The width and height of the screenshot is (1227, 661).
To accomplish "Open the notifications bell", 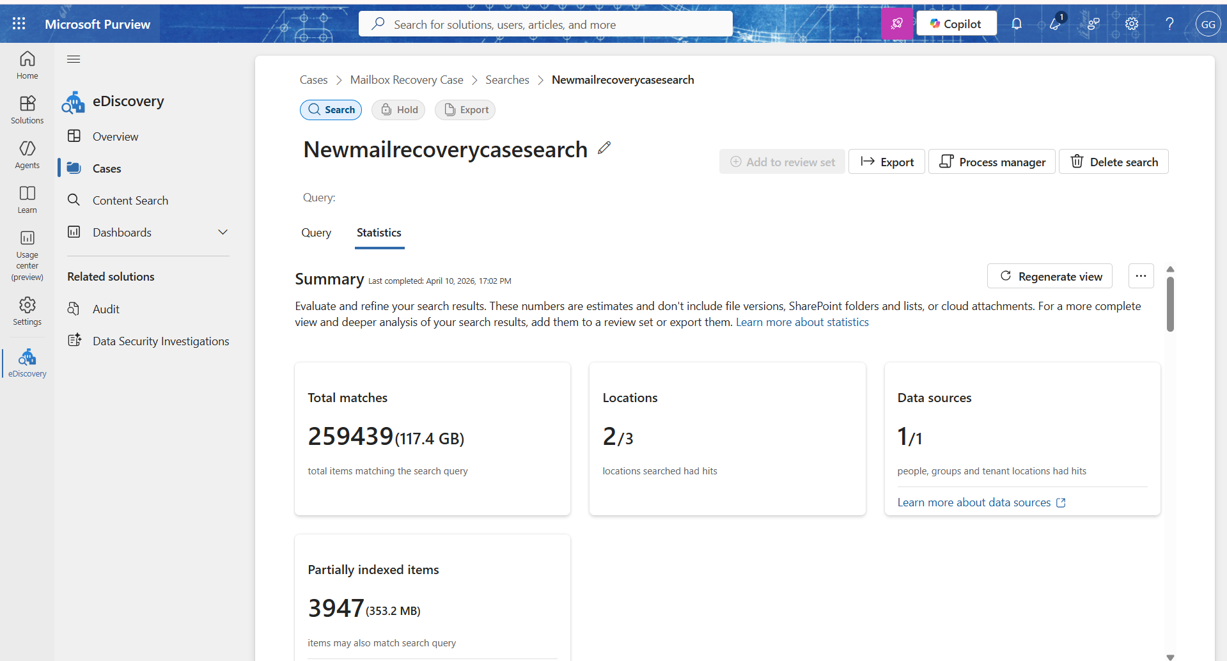I will click(1016, 24).
